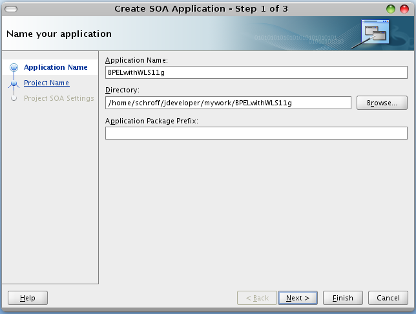The width and height of the screenshot is (416, 314).
Task: Click the greyed-out Back button
Action: point(256,298)
